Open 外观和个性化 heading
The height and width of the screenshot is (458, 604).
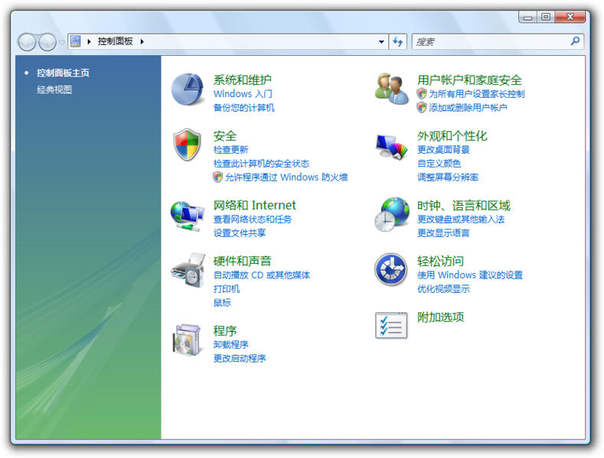[452, 136]
